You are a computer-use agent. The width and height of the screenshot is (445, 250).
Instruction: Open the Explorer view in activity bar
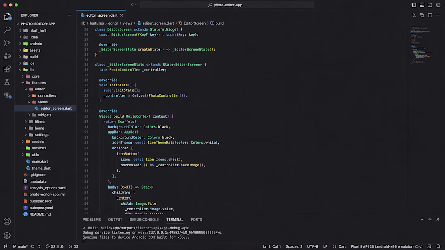coord(7,17)
